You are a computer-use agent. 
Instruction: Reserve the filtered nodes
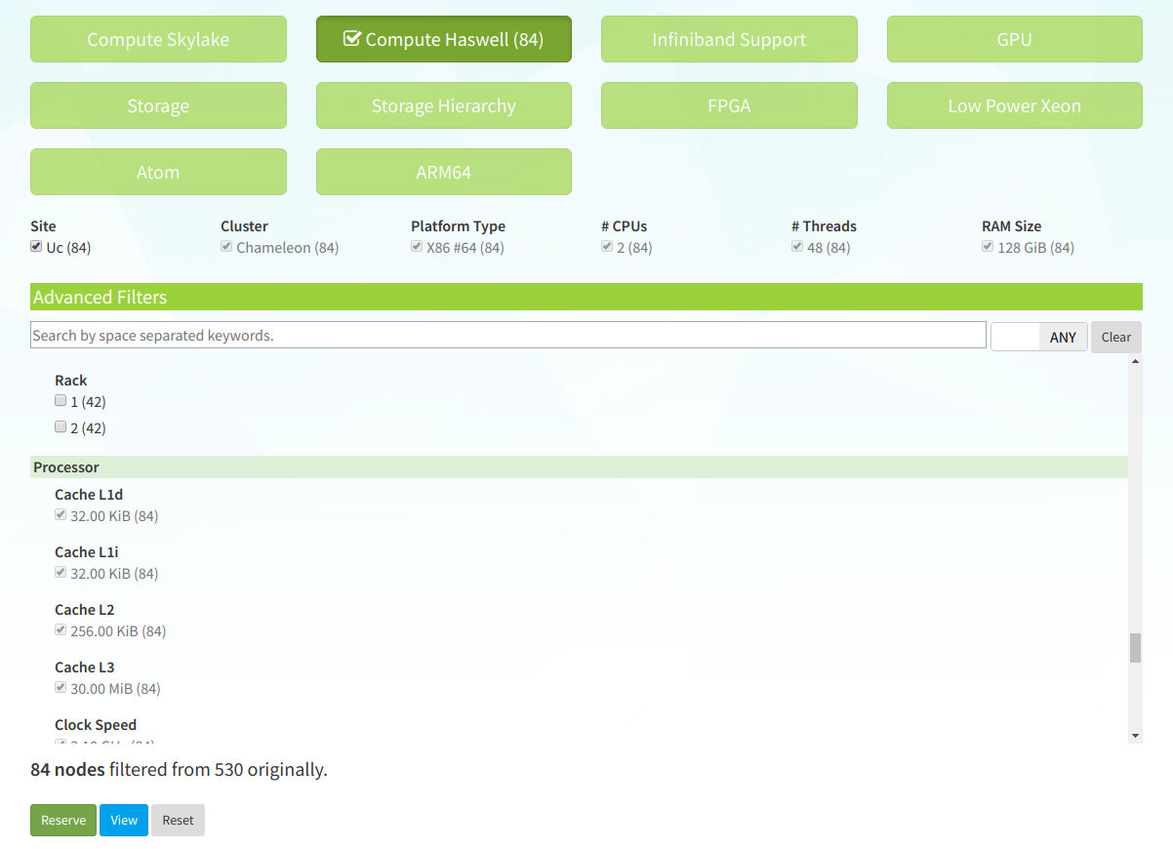[x=63, y=820]
